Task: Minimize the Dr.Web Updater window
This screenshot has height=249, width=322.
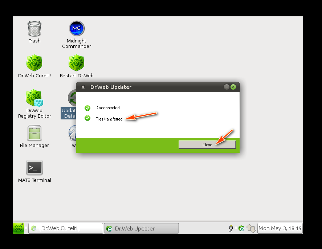Action: click(226, 87)
